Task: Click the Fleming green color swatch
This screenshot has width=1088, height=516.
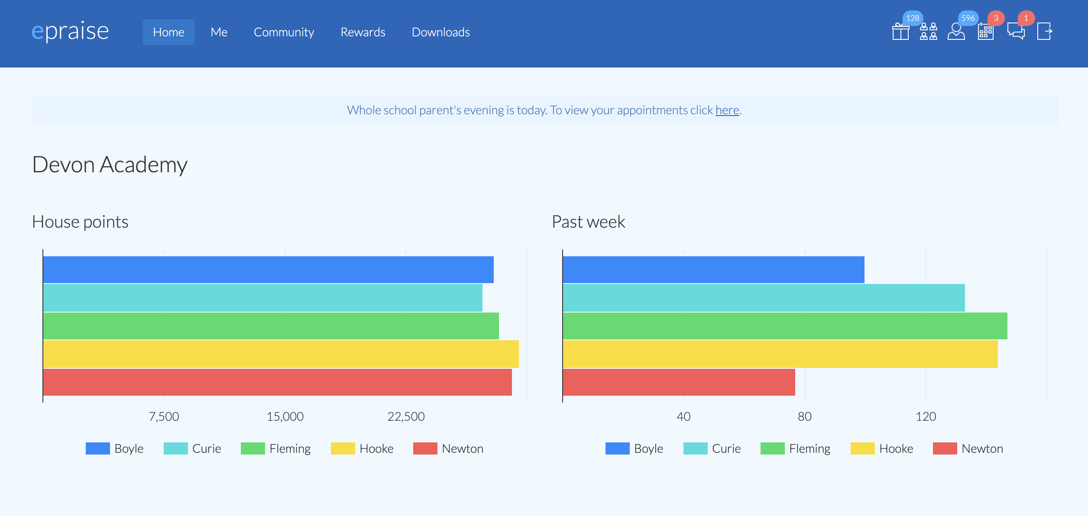Action: 253,448
